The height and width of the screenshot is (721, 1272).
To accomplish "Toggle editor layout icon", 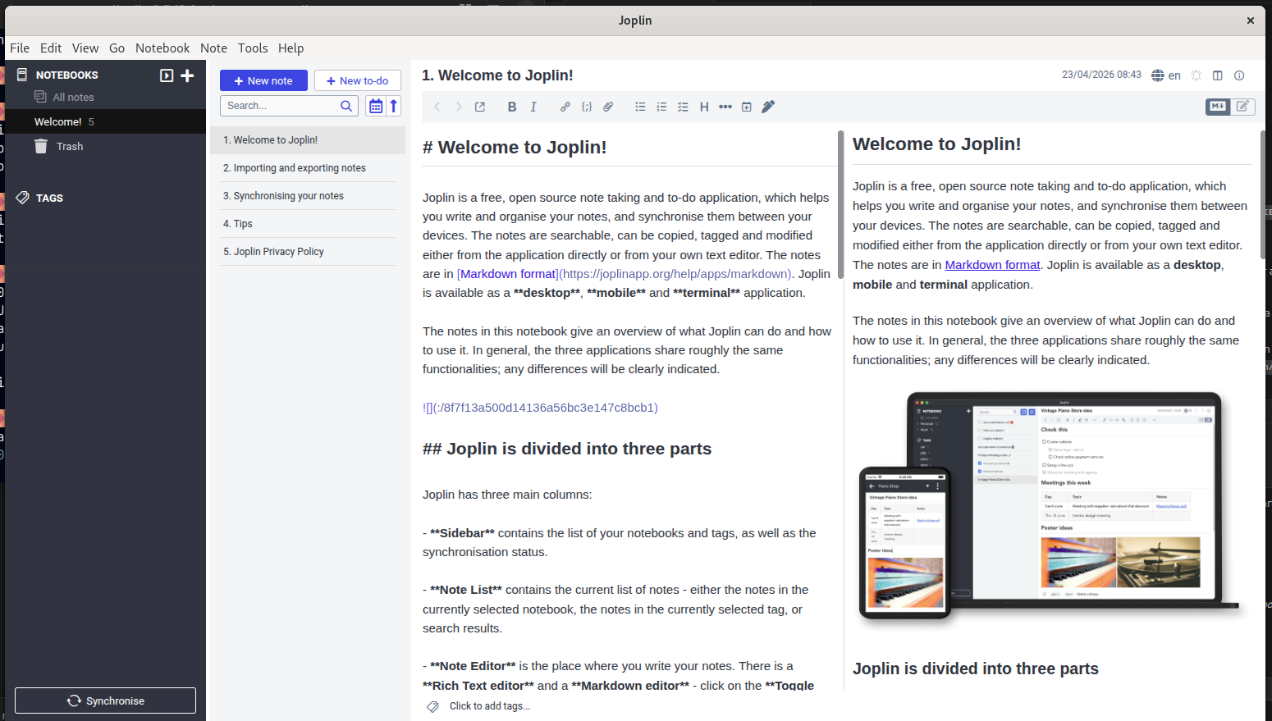I will coord(1218,75).
